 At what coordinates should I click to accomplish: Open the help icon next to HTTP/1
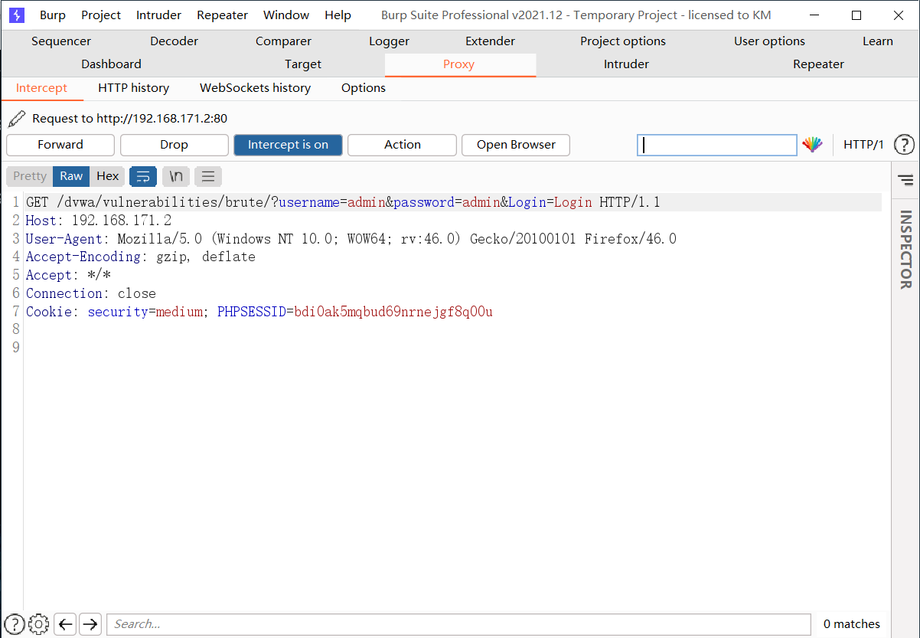pyautogui.click(x=904, y=145)
